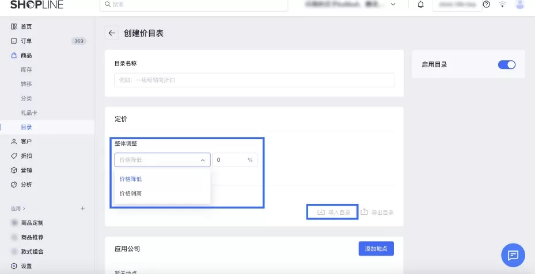Open 礼品卡 in the sidebar
Viewport: 535px width, 274px height.
[x=29, y=113]
